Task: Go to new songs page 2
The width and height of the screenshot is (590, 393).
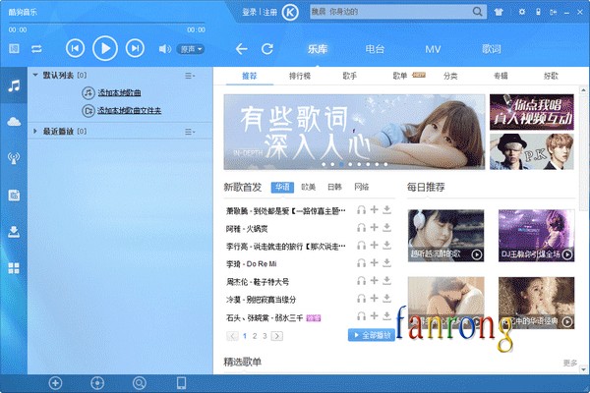Action: click(x=255, y=336)
